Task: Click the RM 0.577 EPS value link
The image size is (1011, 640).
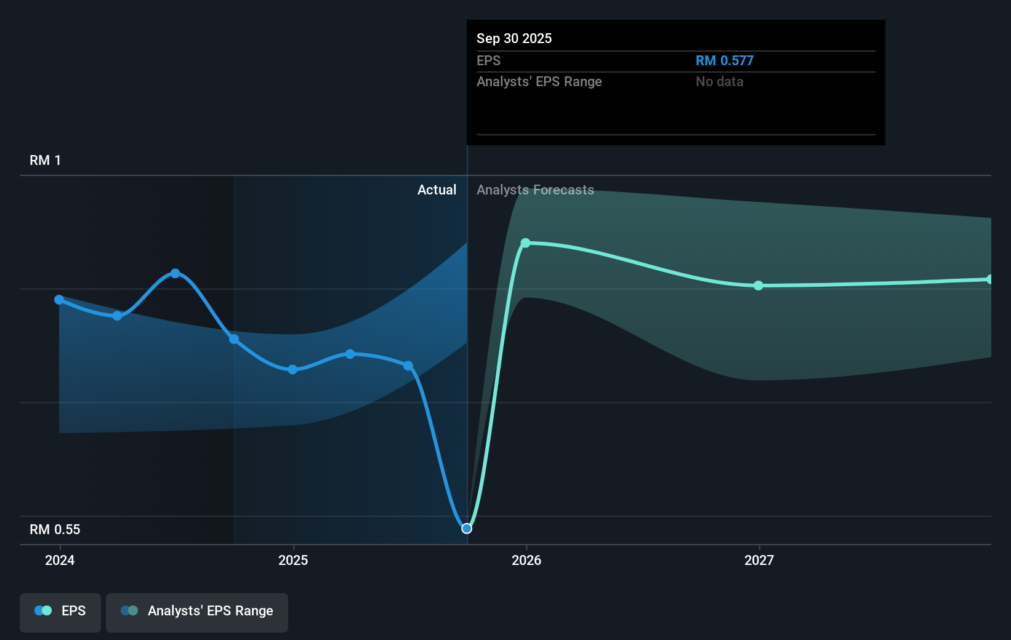Action: pos(724,60)
